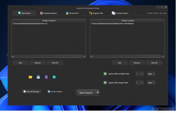Click the Folders to Ignore horizontal scrollbar
The width and height of the screenshot is (177, 113).
pyautogui.click(x=127, y=56)
